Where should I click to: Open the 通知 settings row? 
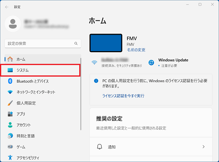point(151,146)
